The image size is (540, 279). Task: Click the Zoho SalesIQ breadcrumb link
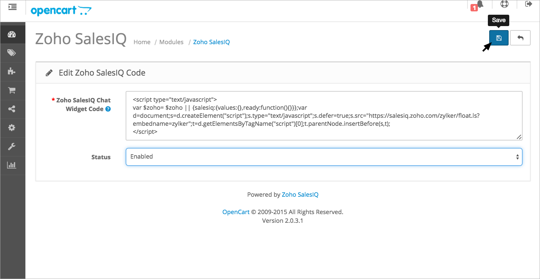tap(212, 42)
